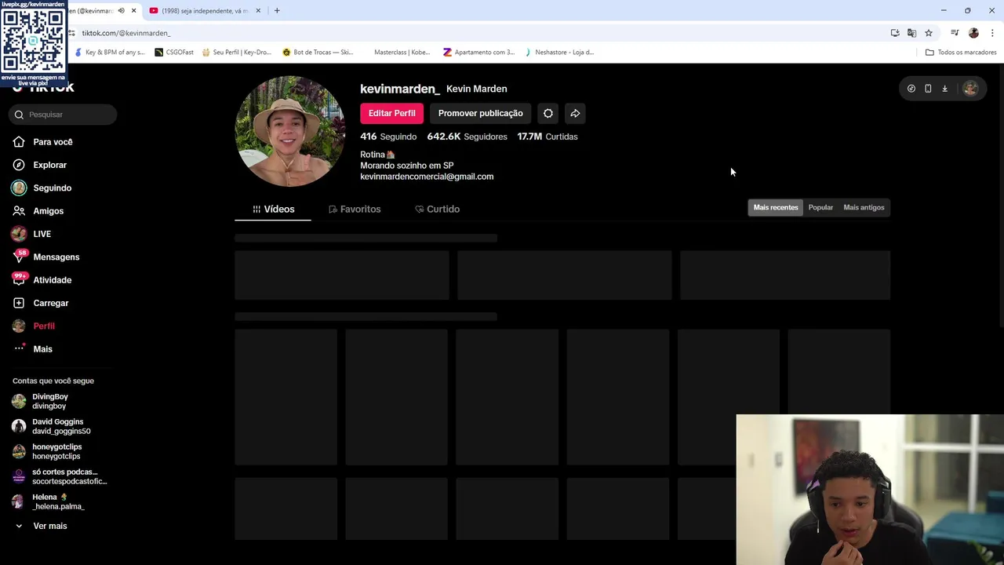The image size is (1004, 565).
Task: Bookmark this page with star icon
Action: click(929, 33)
